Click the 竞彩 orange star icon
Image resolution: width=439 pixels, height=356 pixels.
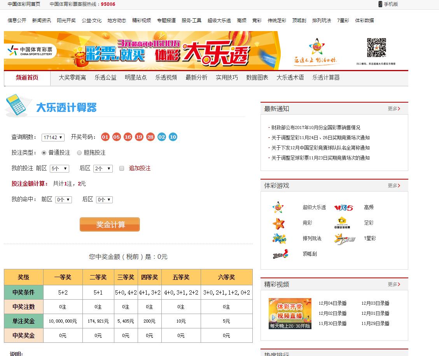pyautogui.click(x=278, y=223)
